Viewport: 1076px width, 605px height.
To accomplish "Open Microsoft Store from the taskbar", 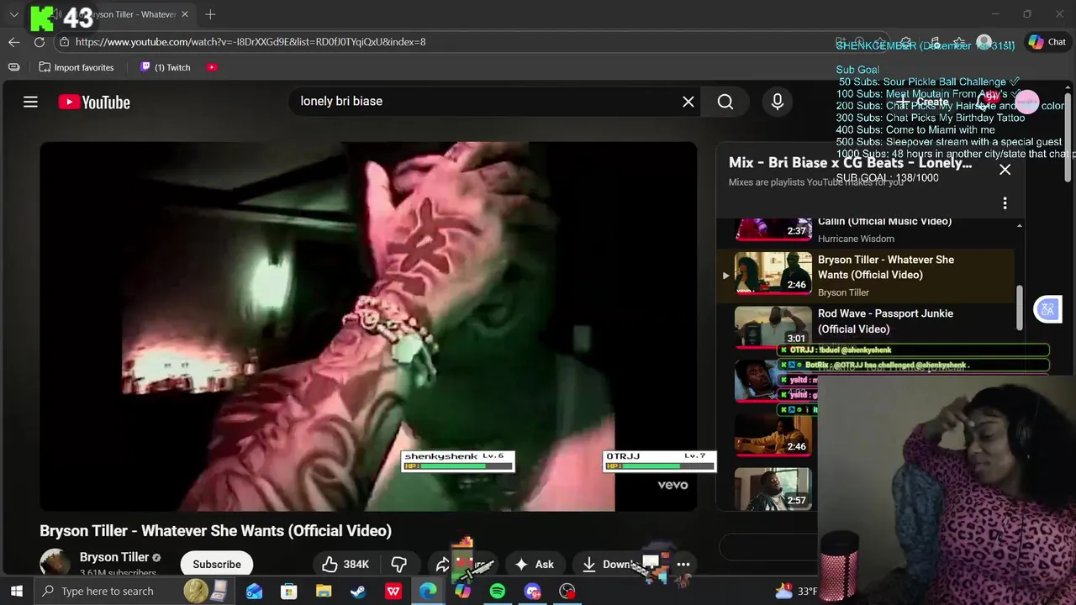I will click(288, 592).
